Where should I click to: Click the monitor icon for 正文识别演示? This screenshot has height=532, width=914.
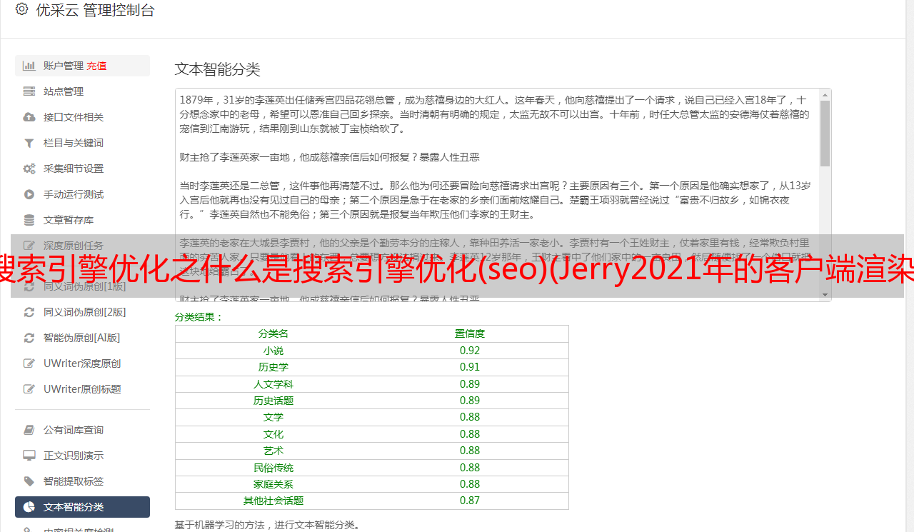coord(29,456)
